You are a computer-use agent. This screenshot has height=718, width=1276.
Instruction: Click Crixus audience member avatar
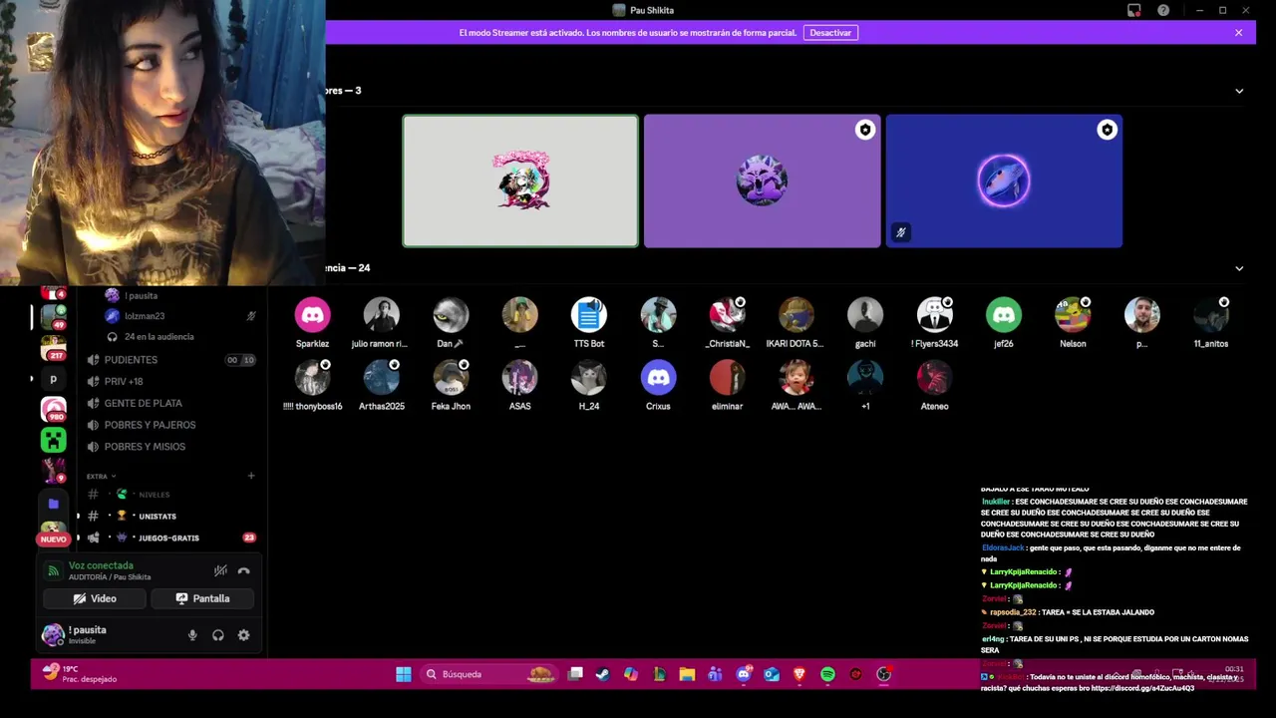click(658, 378)
